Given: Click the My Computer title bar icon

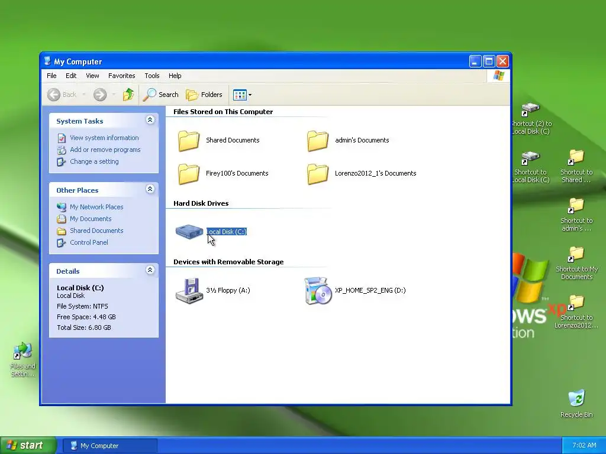Looking at the screenshot, I should click(47, 61).
